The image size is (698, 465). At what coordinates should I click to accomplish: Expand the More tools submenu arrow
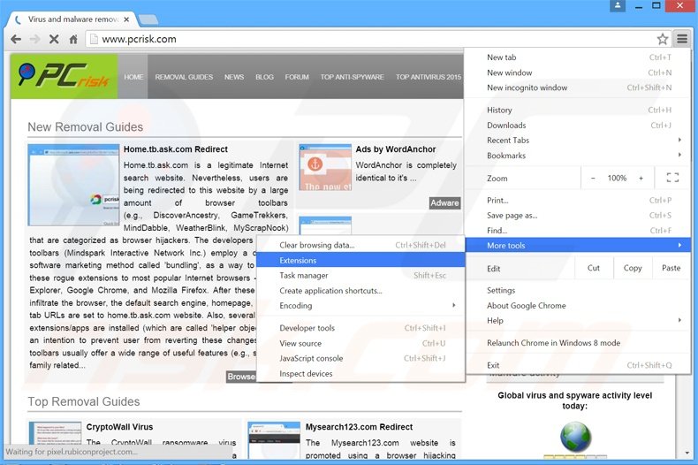(679, 245)
